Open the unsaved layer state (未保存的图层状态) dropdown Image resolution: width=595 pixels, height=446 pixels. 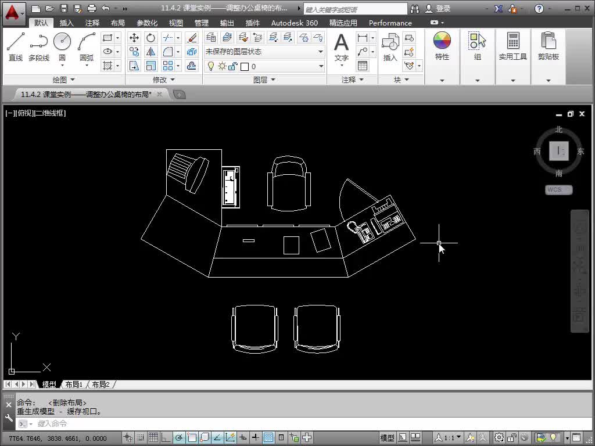coord(264,52)
